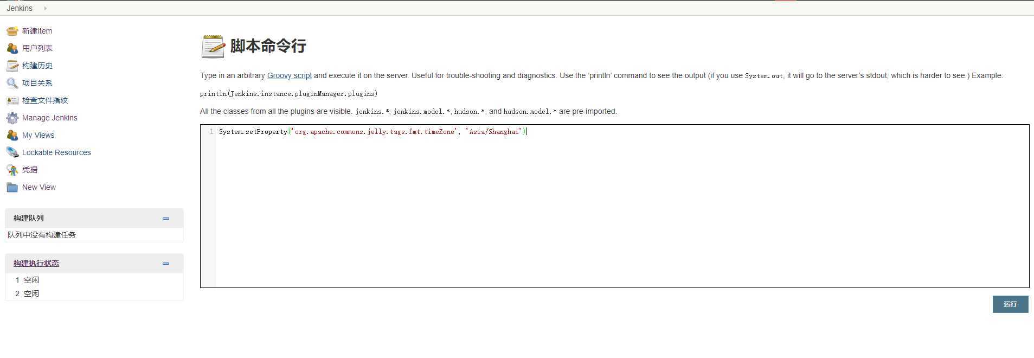The image size is (1034, 358).
Task: Open 检查文件指纹 page
Action: [45, 100]
